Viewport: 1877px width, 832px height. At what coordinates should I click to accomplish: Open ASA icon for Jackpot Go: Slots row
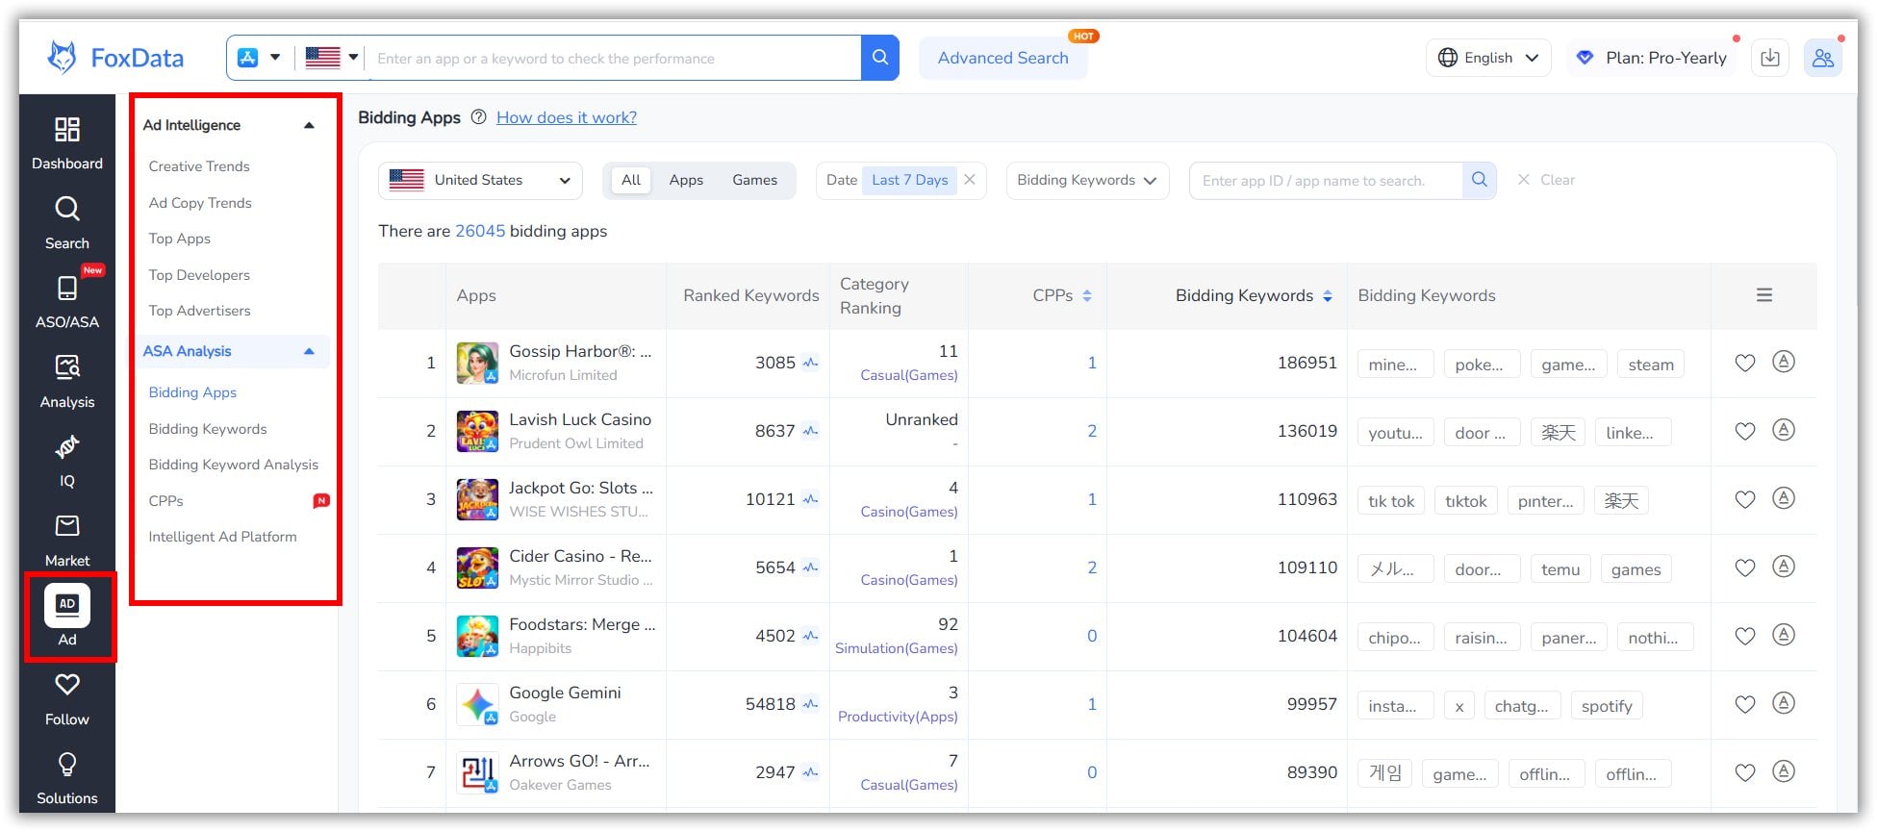tap(1783, 498)
